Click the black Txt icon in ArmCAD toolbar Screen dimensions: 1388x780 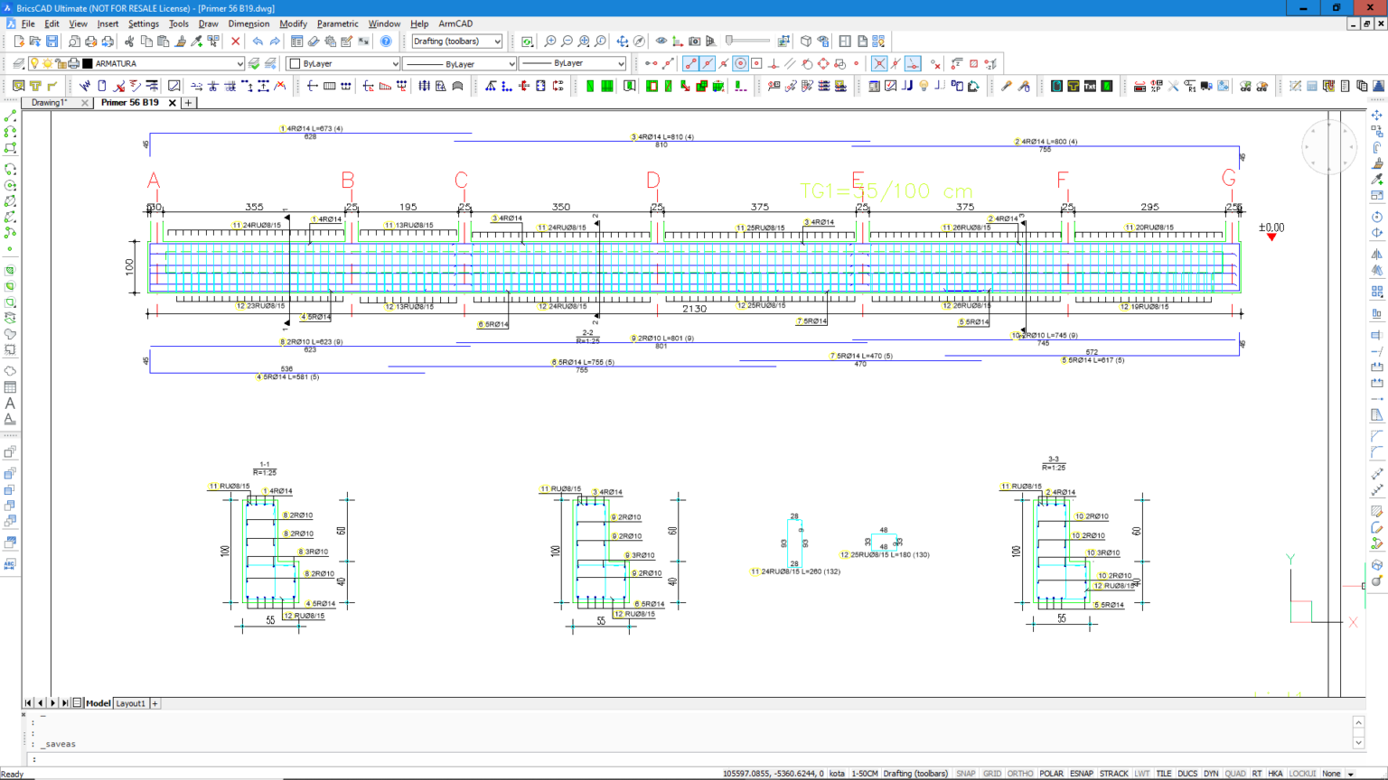tap(1090, 87)
